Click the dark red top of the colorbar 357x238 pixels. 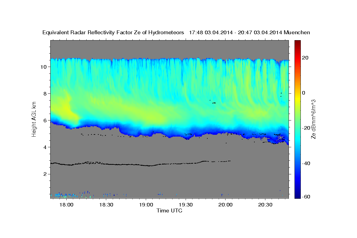(297, 42)
